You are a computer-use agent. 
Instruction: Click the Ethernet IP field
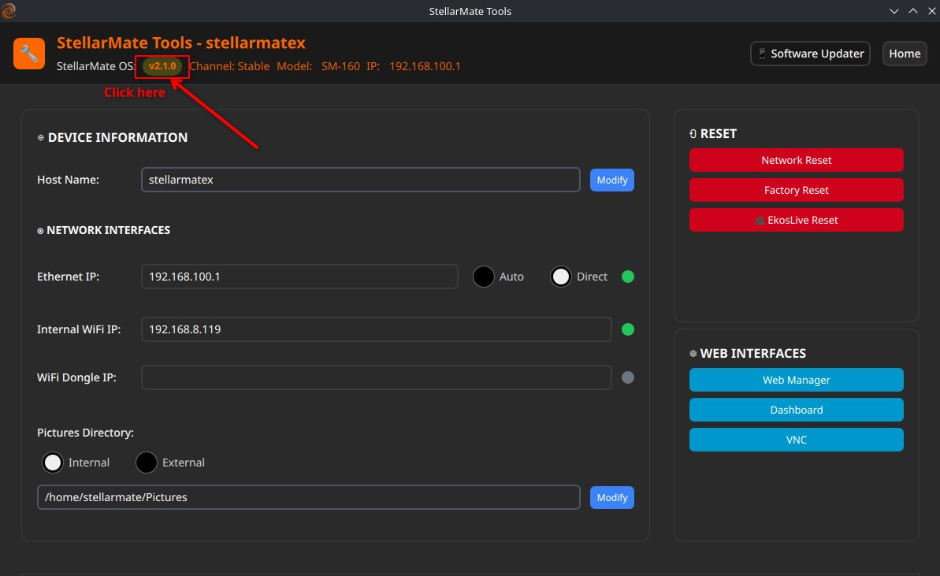[x=299, y=277]
